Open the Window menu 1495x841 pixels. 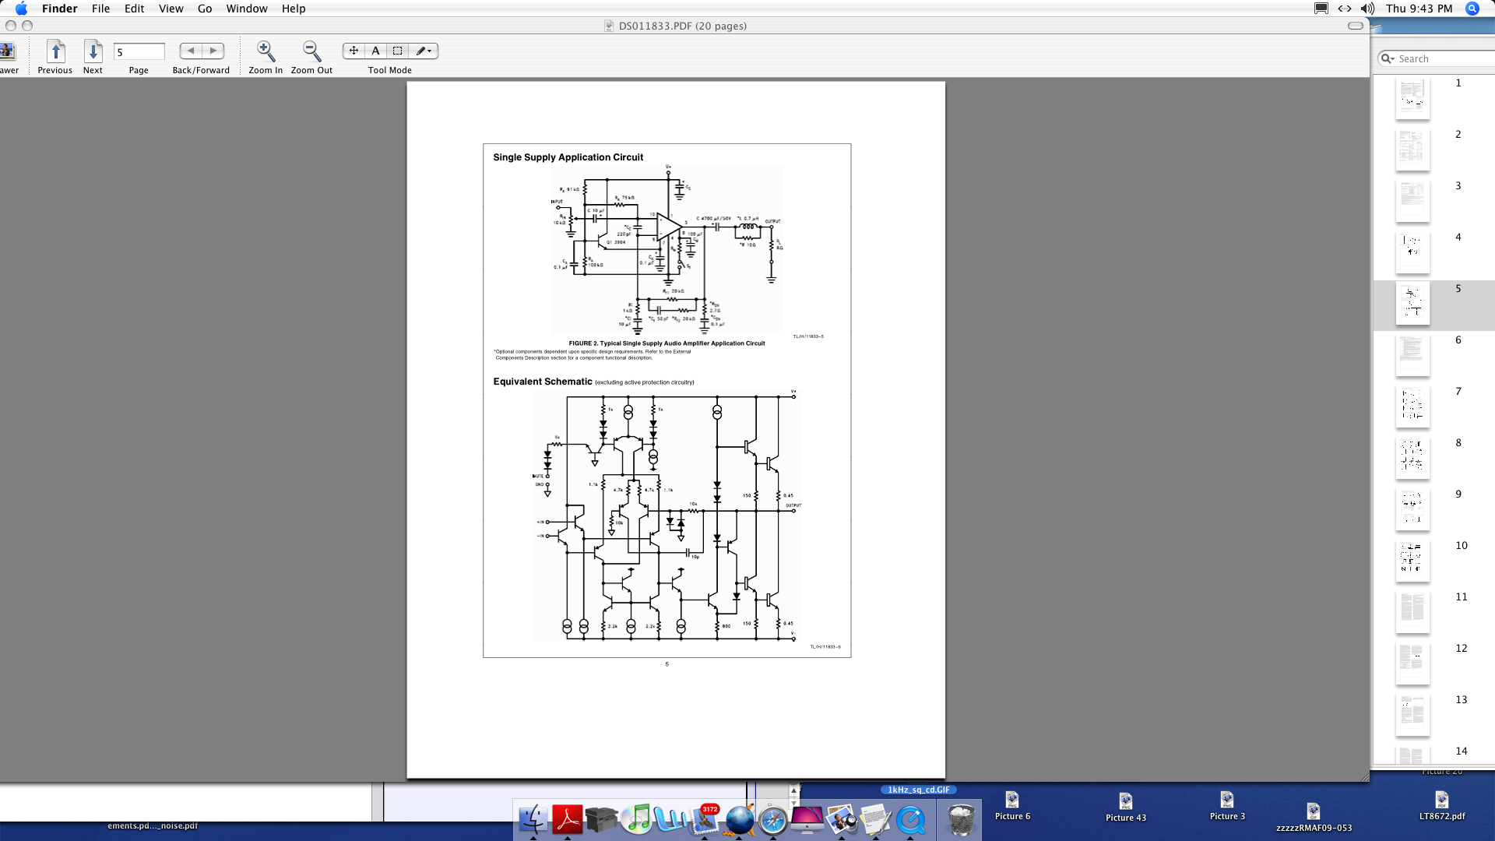click(x=247, y=9)
